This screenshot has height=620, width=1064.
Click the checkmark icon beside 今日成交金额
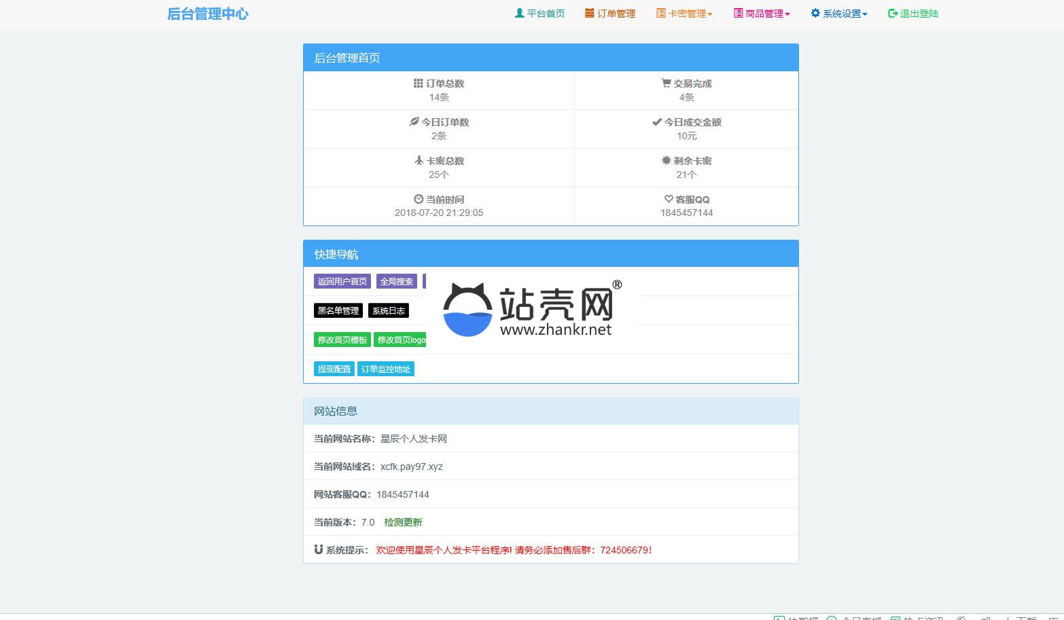(656, 122)
